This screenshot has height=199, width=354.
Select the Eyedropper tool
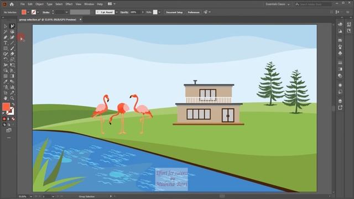6,81
